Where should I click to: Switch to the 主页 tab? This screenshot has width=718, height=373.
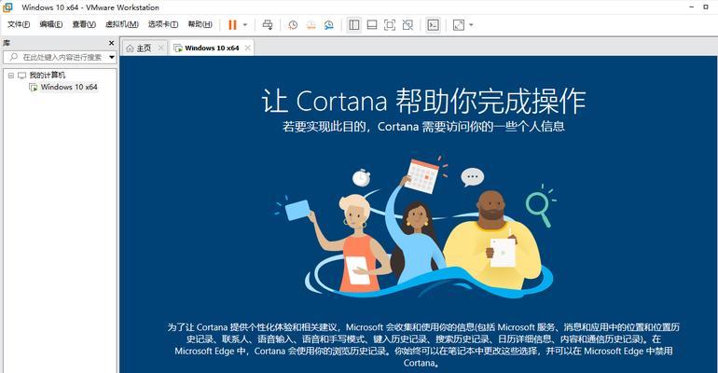click(145, 48)
